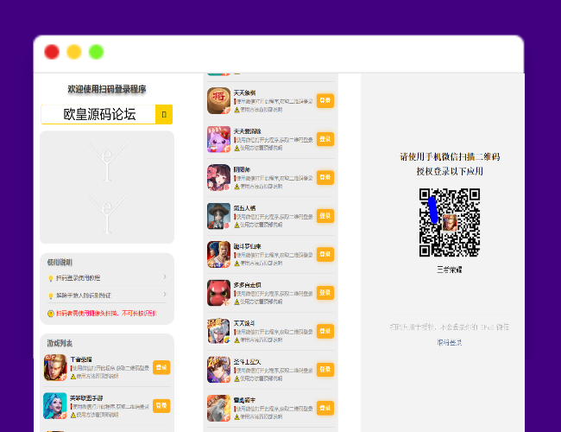561x432 pixels.
Task: Expand the 扫码登录使用教程 row chevron
Action: tap(165, 277)
